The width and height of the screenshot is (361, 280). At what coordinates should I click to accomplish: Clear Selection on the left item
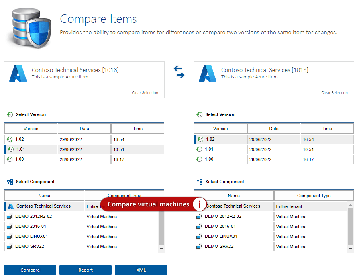tap(145, 92)
